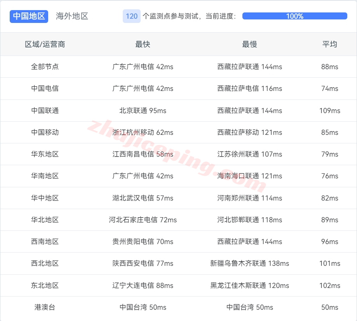The image size is (357, 321).
Task: Select the 中国联通 row label
Action: [x=45, y=110]
